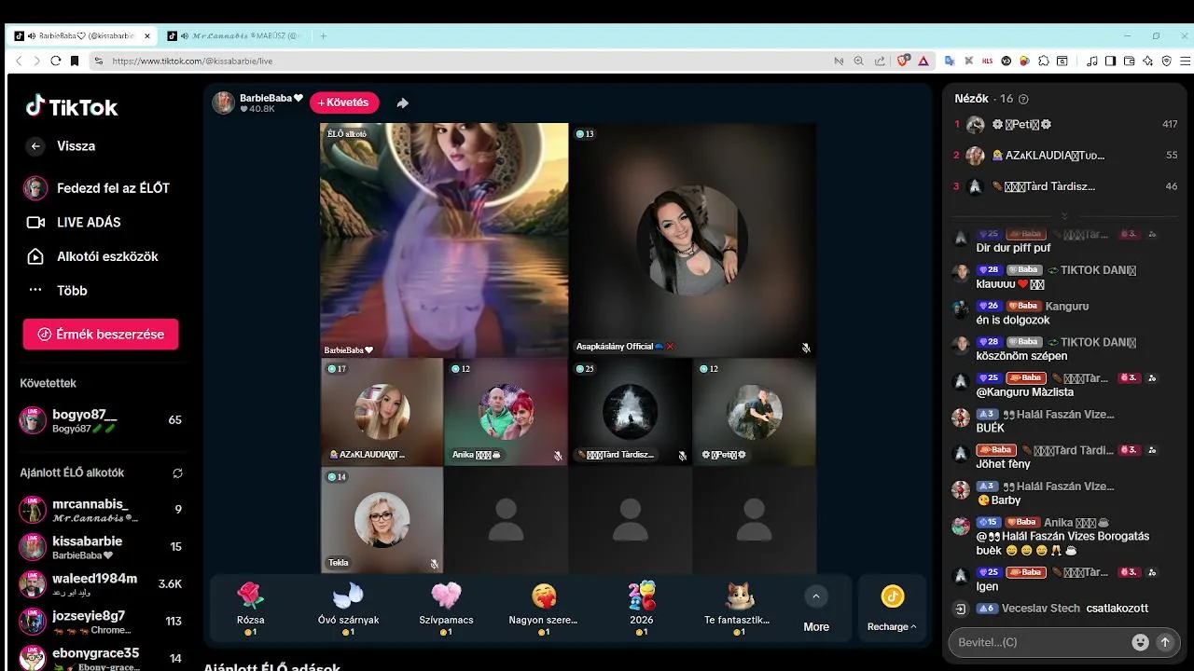Viewport: 1194px width, 671px height.
Task: Open recommended creator waleed1984m
Action: point(101,584)
